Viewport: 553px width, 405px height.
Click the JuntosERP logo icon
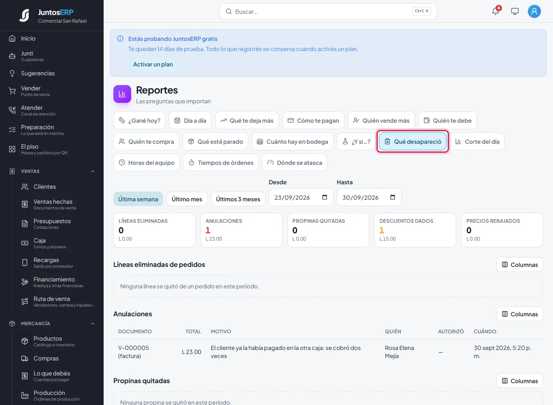[24, 15]
